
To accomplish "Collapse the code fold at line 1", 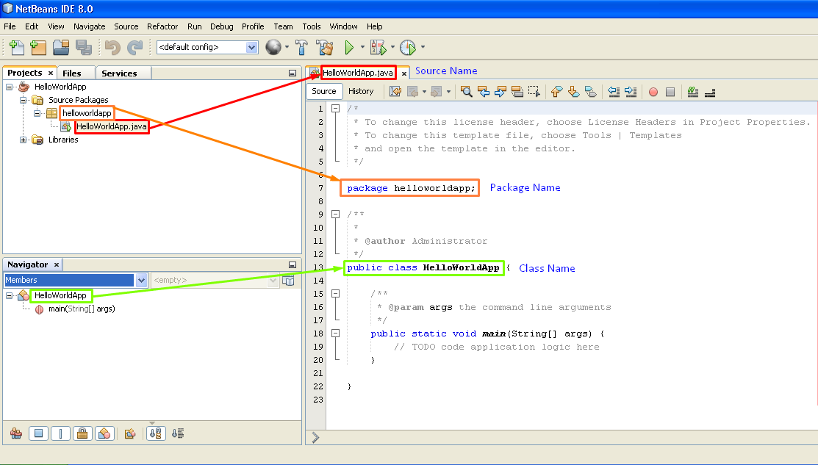I will coord(335,109).
